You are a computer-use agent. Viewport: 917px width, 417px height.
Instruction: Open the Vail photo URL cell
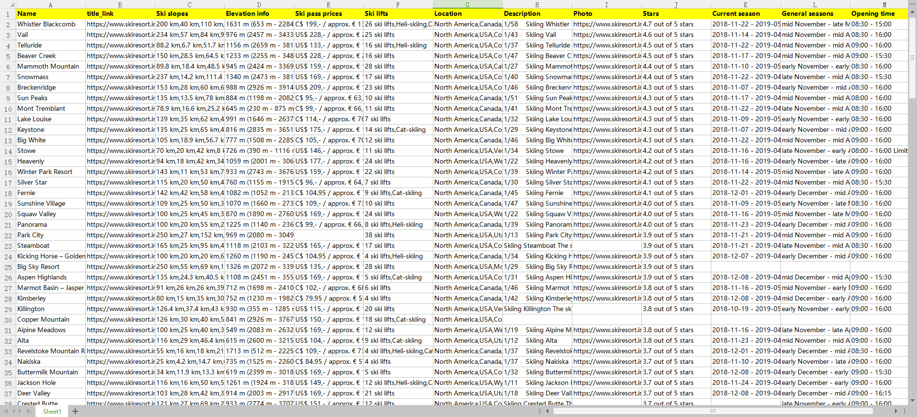(x=606, y=35)
